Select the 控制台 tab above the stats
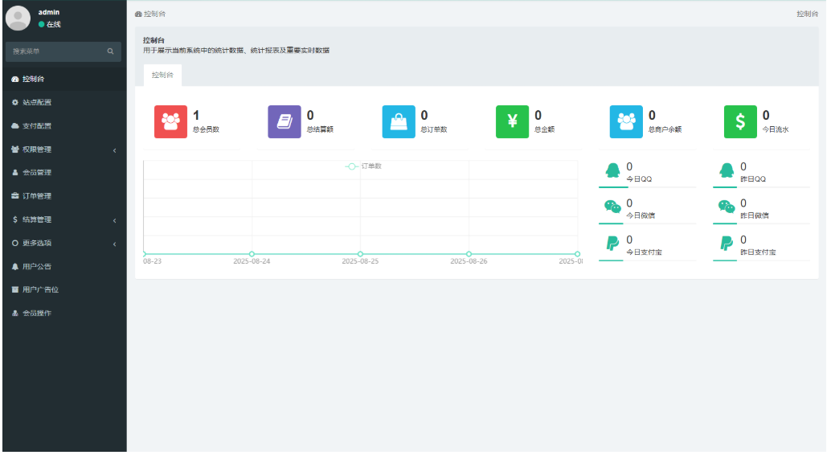This screenshot has height=455, width=827. click(162, 75)
